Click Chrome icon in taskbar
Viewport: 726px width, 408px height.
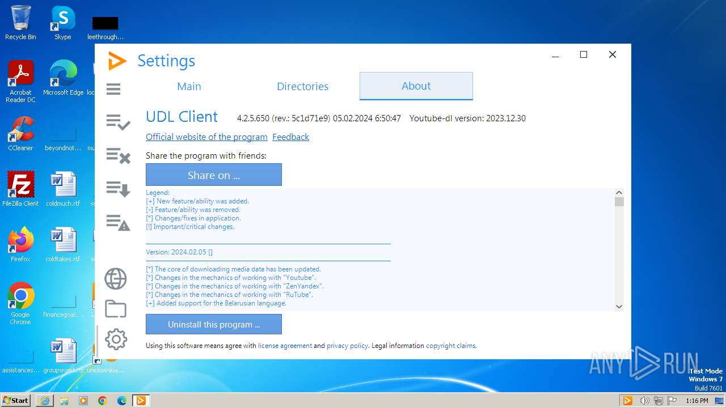tap(103, 401)
